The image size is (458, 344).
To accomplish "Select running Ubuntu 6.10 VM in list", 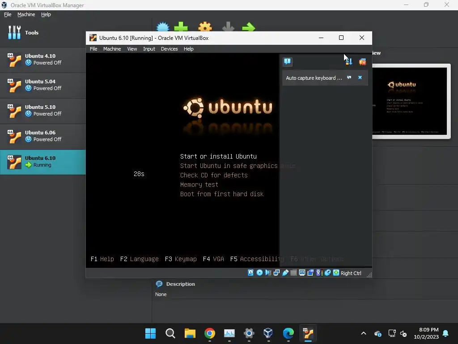I will coord(43,162).
